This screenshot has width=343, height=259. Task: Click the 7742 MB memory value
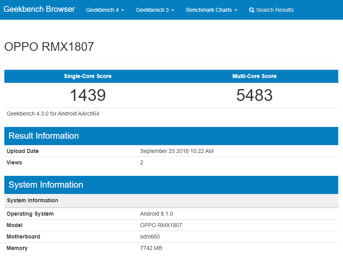click(x=151, y=248)
